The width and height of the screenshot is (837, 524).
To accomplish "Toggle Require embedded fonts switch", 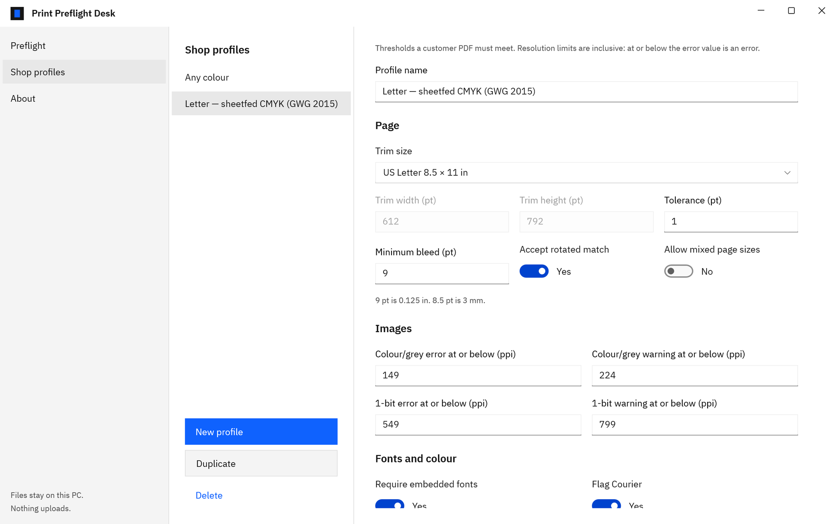I will click(390, 504).
